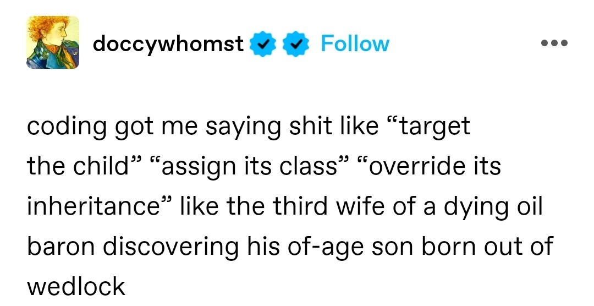
Task: Click the doccywhomst profile avatar
Action: pyautogui.click(x=53, y=42)
